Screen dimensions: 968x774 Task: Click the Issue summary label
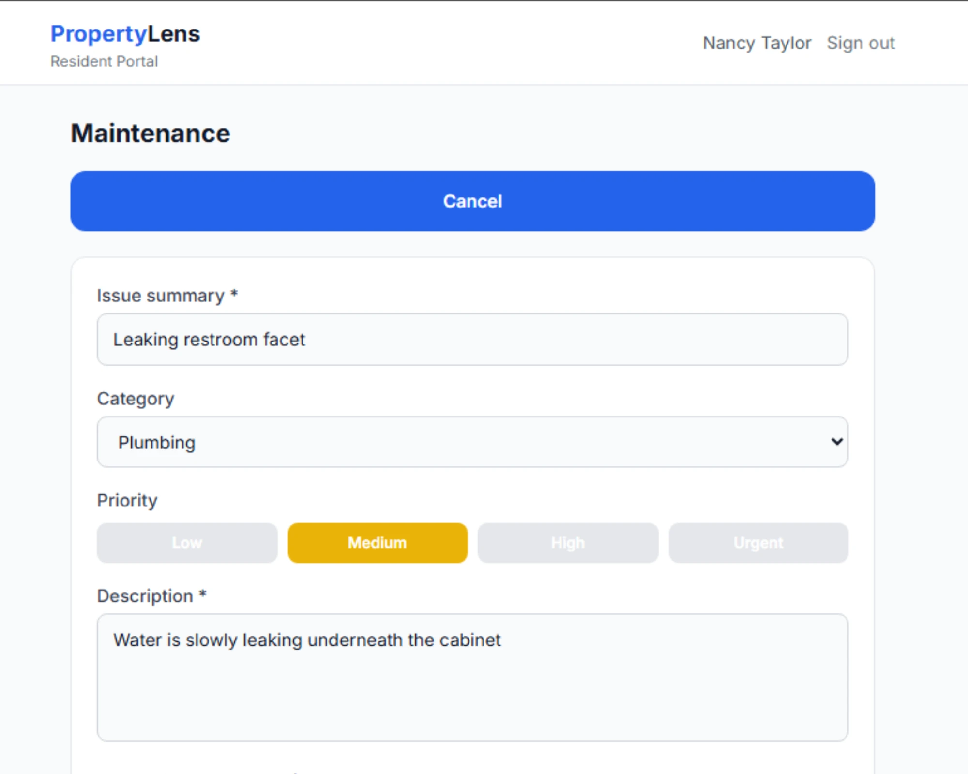tap(167, 295)
